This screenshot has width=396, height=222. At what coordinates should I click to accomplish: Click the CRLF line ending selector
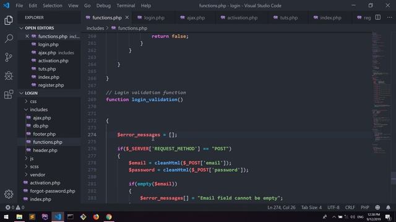[x=350, y=207]
